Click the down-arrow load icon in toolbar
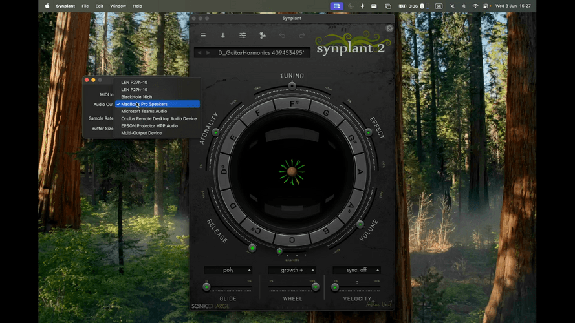 223,36
